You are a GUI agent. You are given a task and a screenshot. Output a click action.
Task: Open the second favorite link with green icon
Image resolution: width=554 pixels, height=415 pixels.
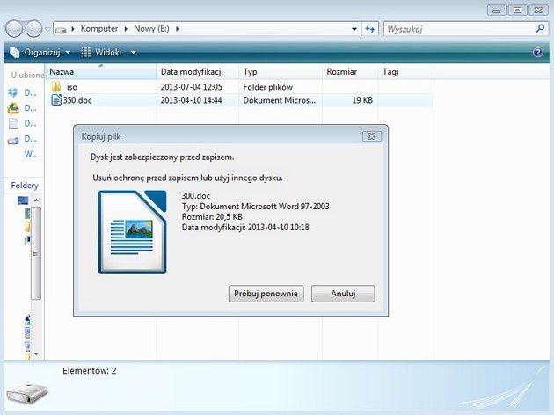(22, 108)
